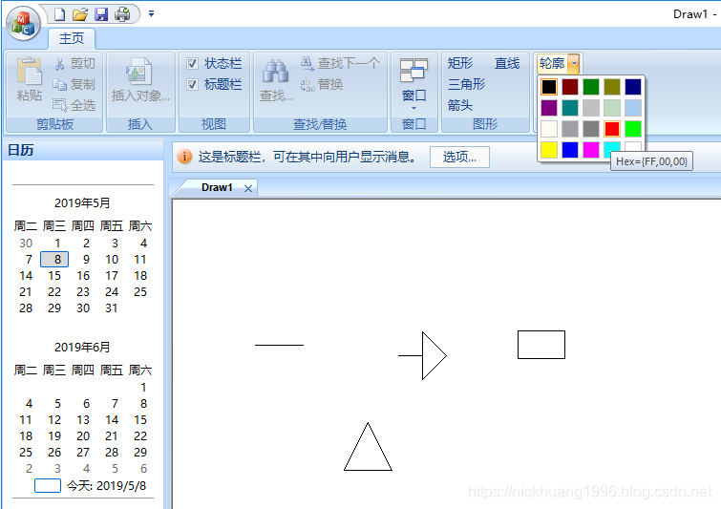Click the info icon in the message bar

(184, 157)
